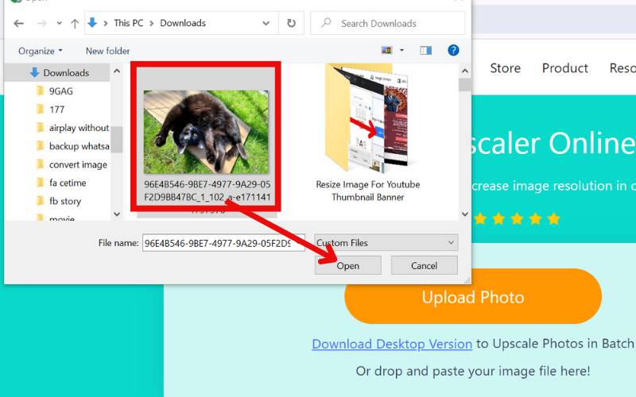
Task: Open the 9GAG folder
Action: click(x=61, y=91)
